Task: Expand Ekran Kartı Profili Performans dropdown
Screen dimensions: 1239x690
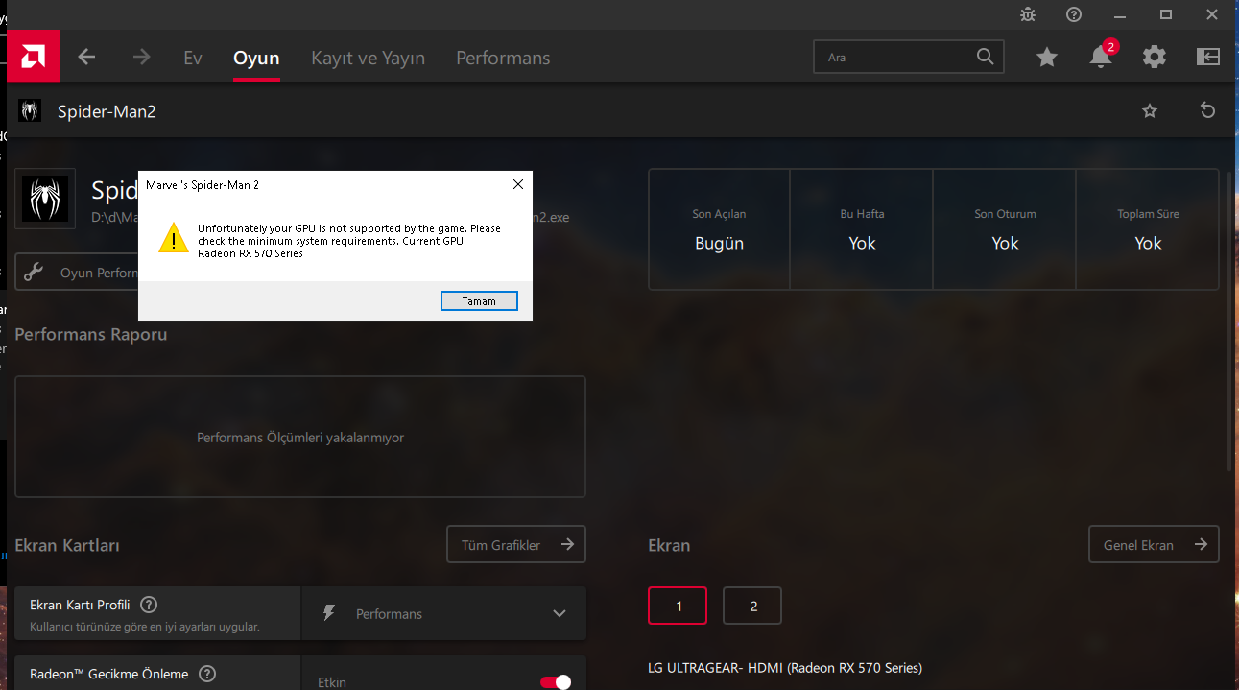Action: (443, 614)
